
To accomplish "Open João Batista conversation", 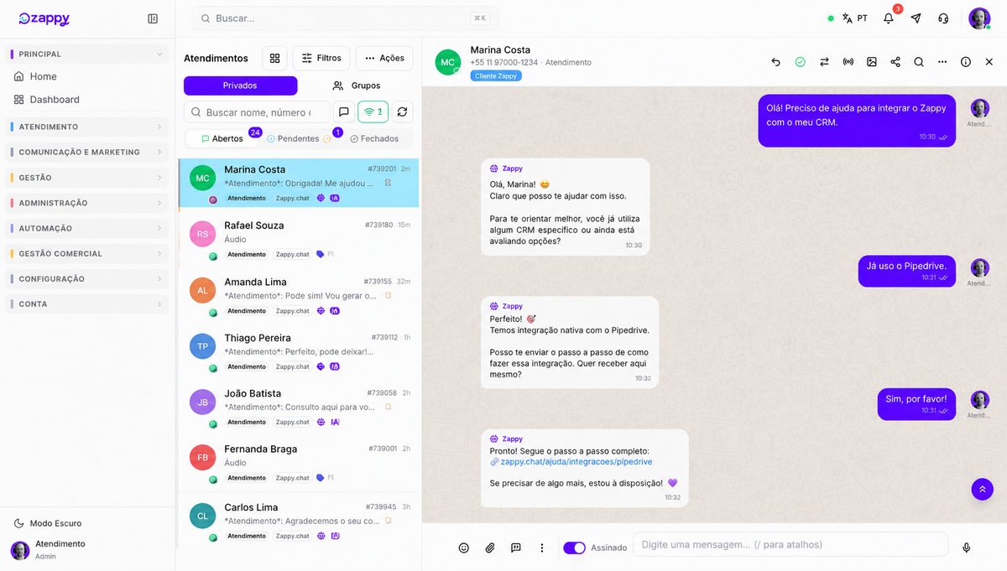I will coord(299,407).
